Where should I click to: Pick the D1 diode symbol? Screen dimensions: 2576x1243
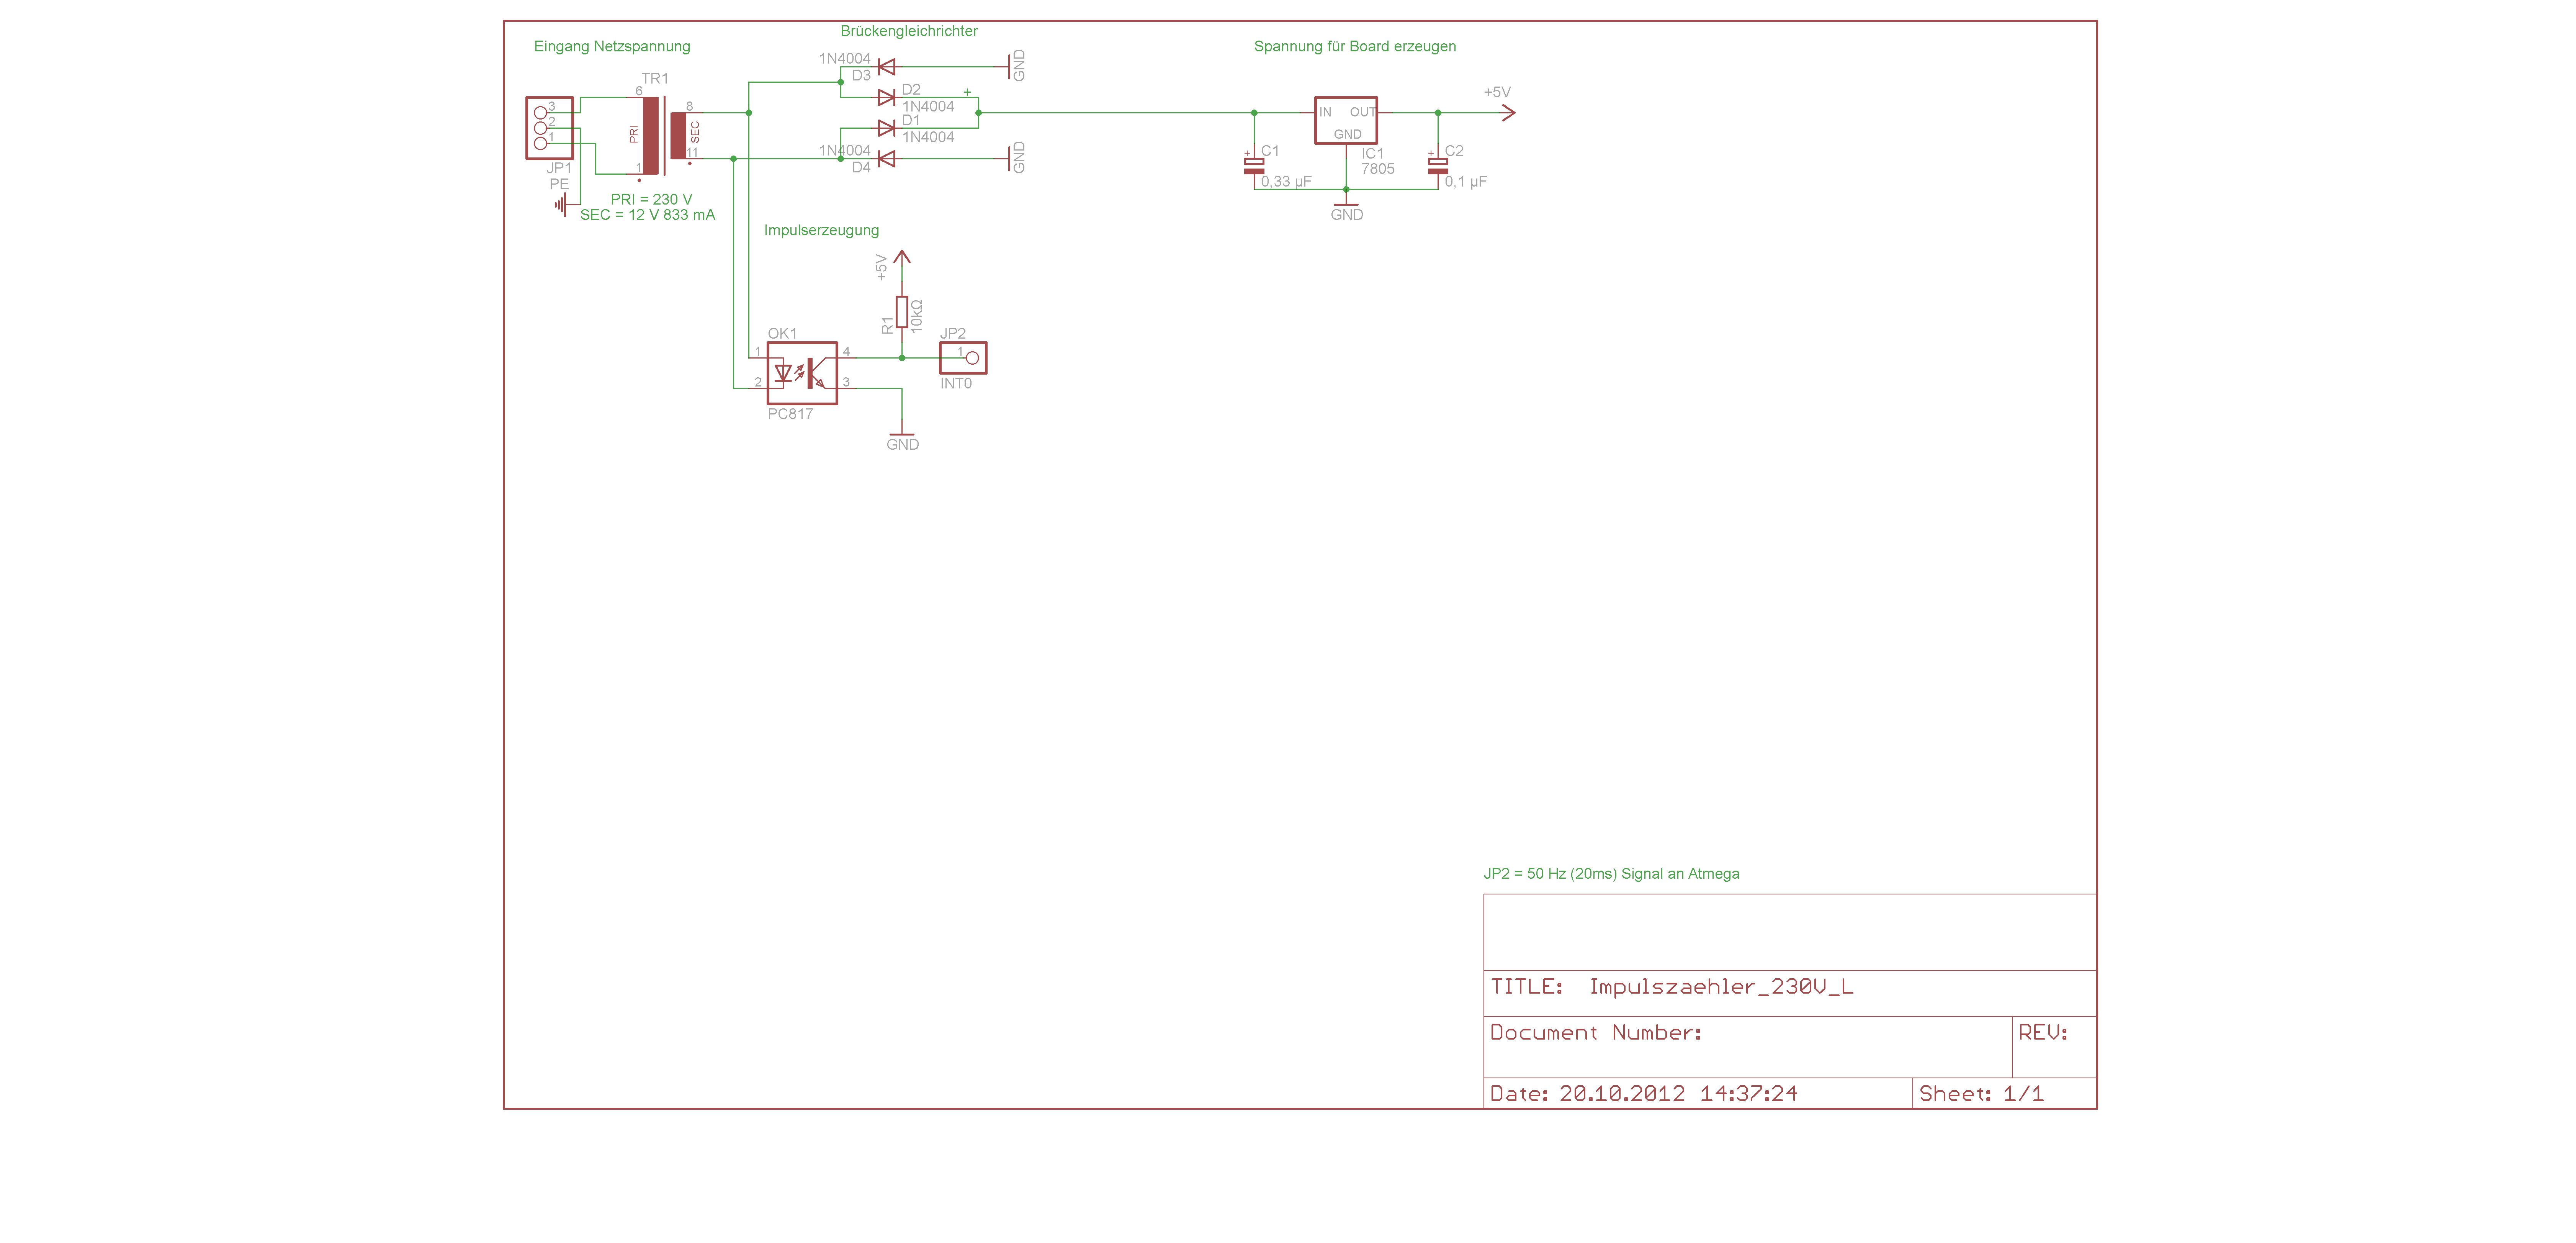[886, 128]
